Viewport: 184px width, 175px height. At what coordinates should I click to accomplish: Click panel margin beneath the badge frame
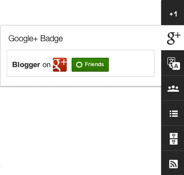click(x=81, y=81)
